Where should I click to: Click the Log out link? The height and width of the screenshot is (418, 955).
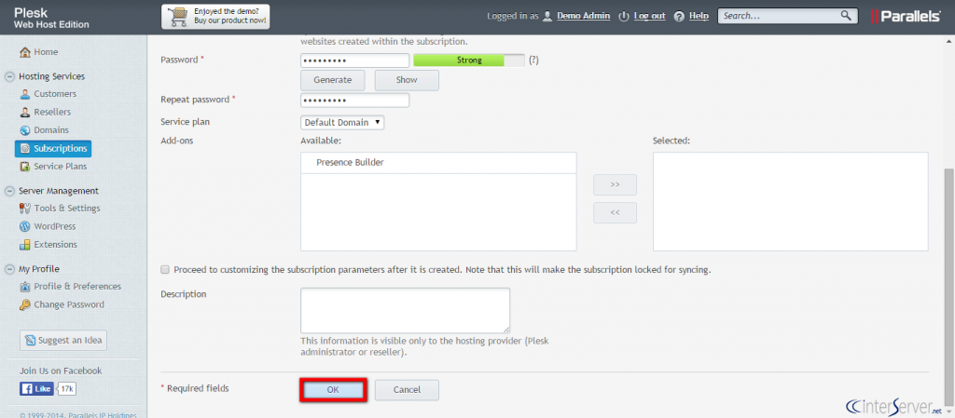pyautogui.click(x=649, y=17)
